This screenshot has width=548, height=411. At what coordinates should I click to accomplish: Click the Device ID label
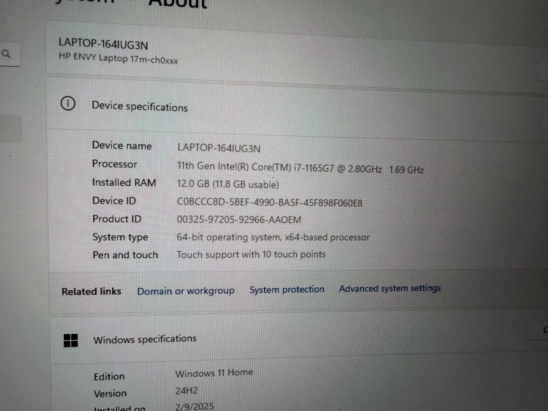click(x=114, y=201)
